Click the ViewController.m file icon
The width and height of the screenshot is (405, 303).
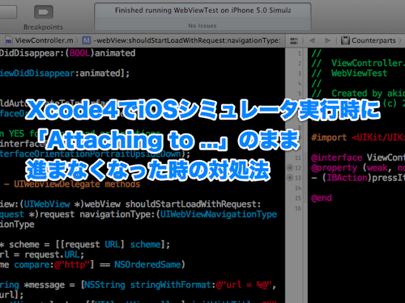9,40
